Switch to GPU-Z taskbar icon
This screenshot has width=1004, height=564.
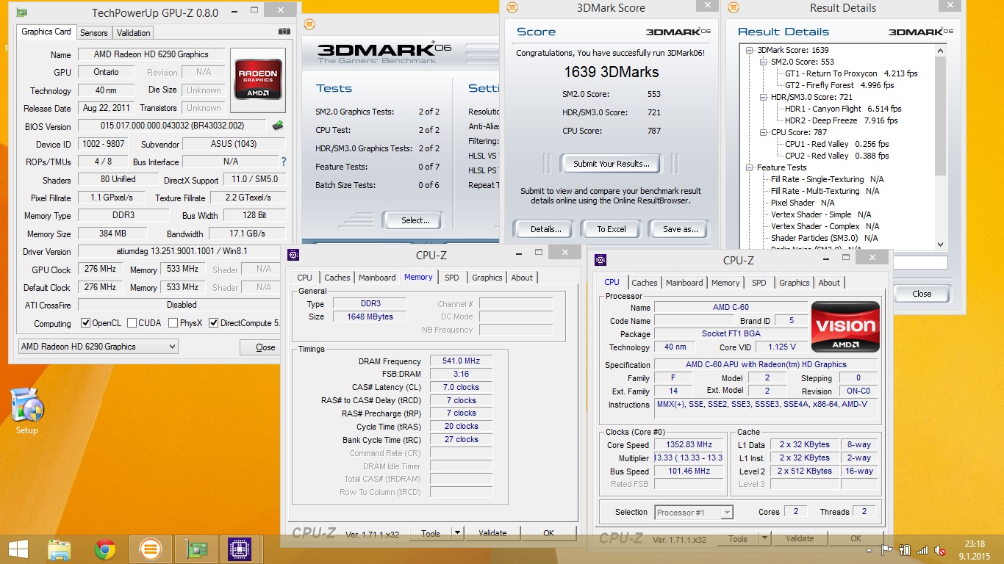click(x=196, y=549)
